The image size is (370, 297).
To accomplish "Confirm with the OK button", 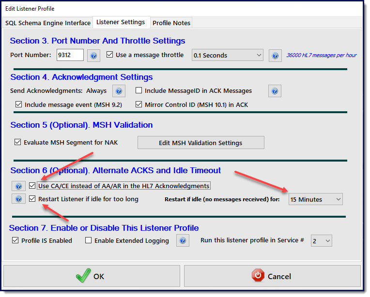I will pos(92,276).
